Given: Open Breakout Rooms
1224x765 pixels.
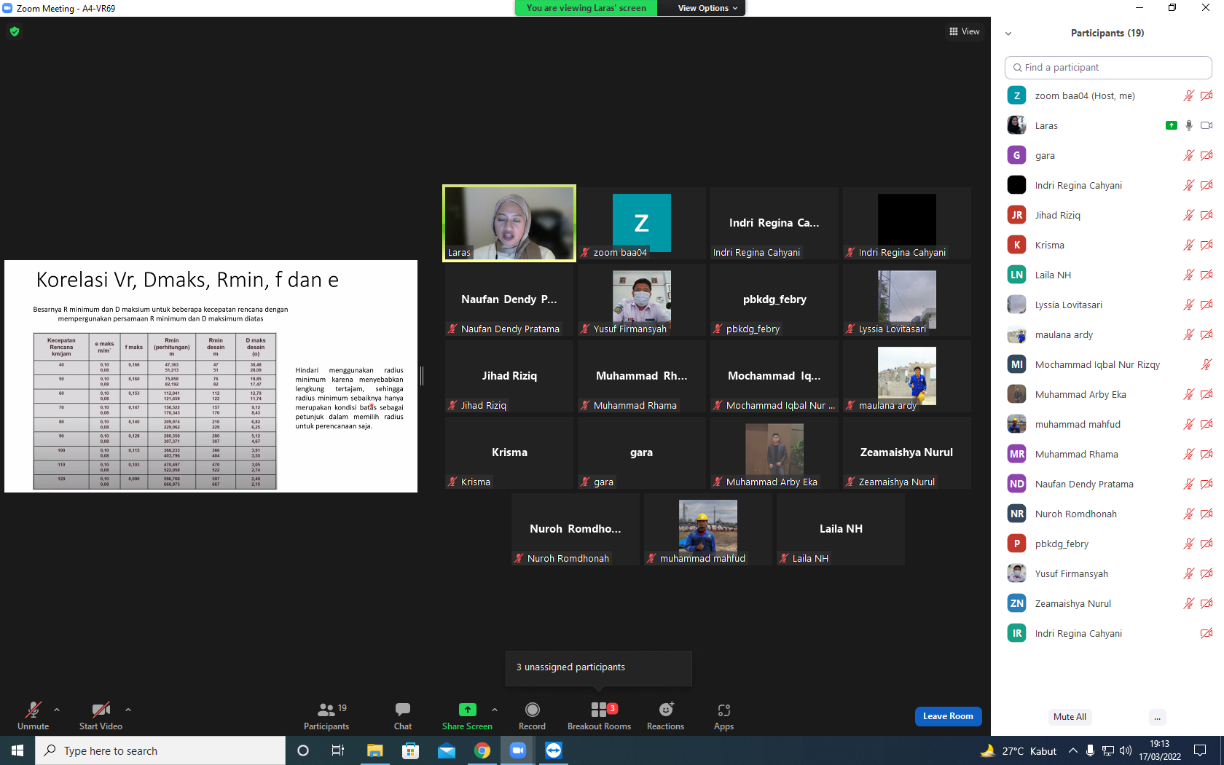Looking at the screenshot, I should 599,716.
